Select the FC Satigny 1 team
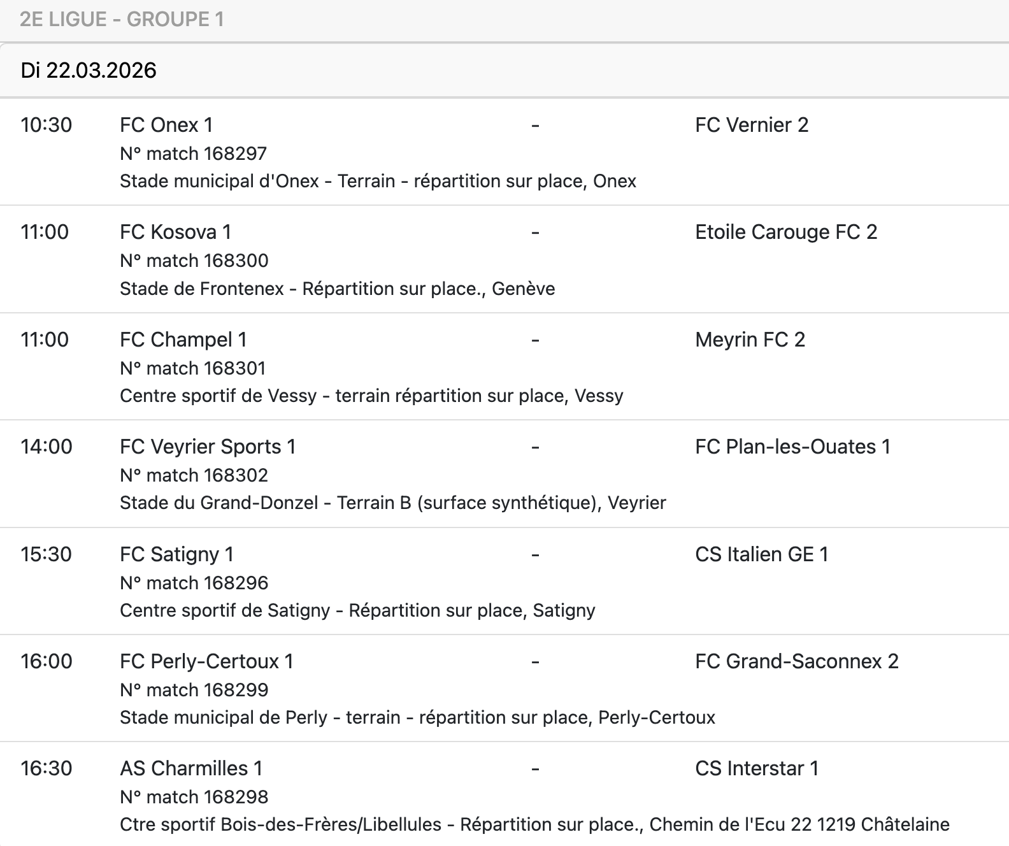The height and width of the screenshot is (846, 1009). coord(176,554)
